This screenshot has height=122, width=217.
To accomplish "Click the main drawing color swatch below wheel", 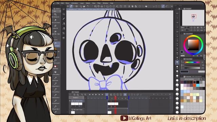I will click(x=182, y=52).
